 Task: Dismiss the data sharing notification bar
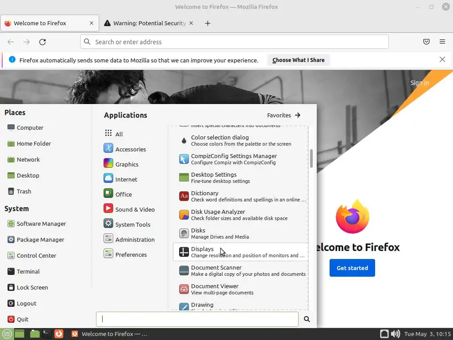[442, 59]
